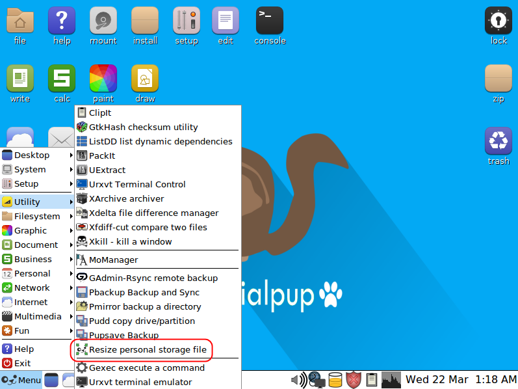Launch the console desktop icon
Viewport: 518px width, 389px height.
click(x=270, y=21)
